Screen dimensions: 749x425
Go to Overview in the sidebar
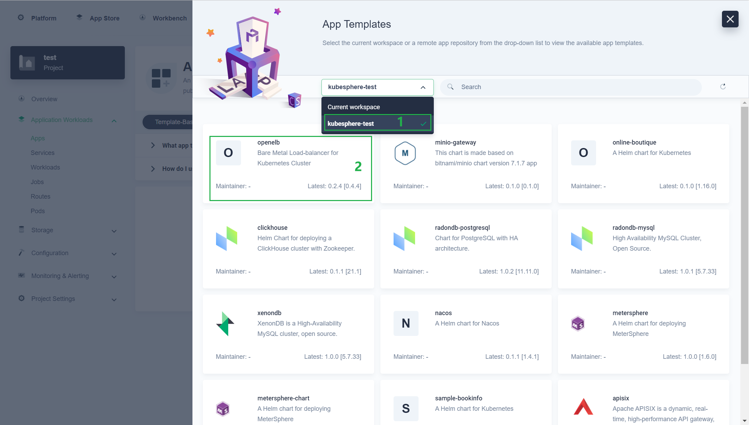[x=44, y=99]
